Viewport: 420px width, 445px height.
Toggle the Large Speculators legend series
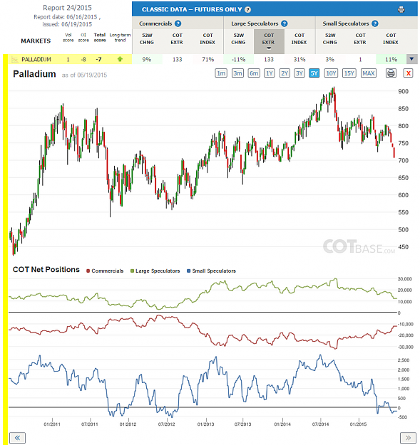coord(155,271)
